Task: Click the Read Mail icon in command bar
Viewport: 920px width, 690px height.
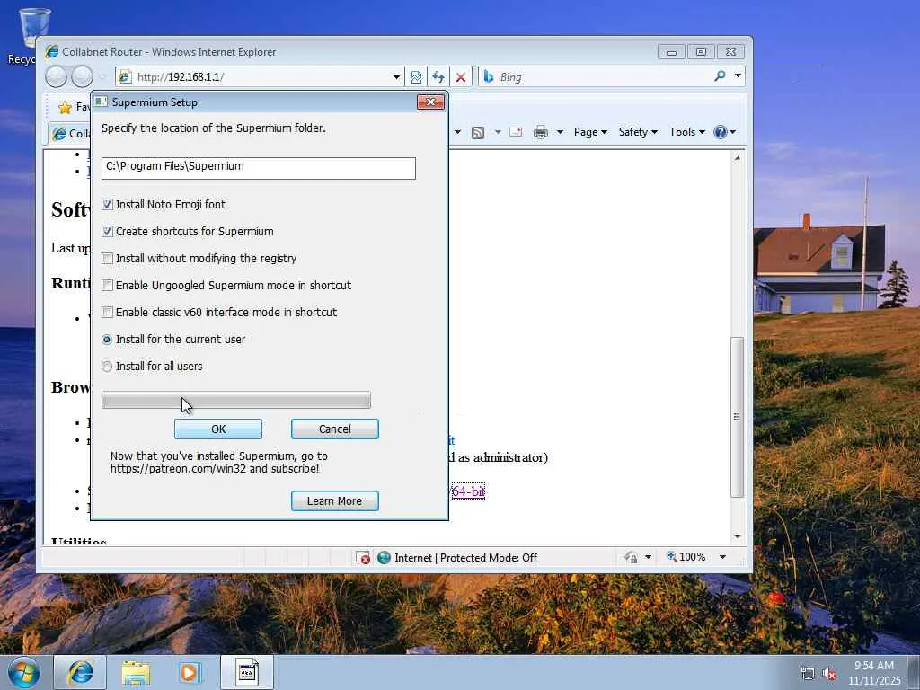Action: pos(516,132)
